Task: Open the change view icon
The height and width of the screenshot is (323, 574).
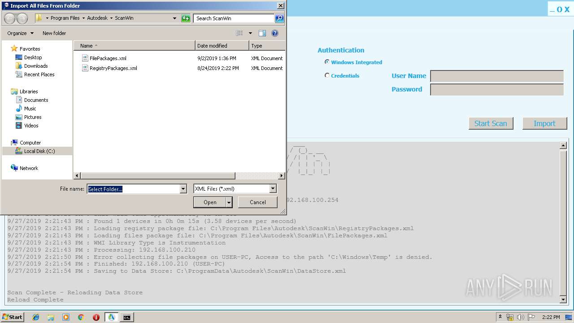Action: (x=239, y=33)
